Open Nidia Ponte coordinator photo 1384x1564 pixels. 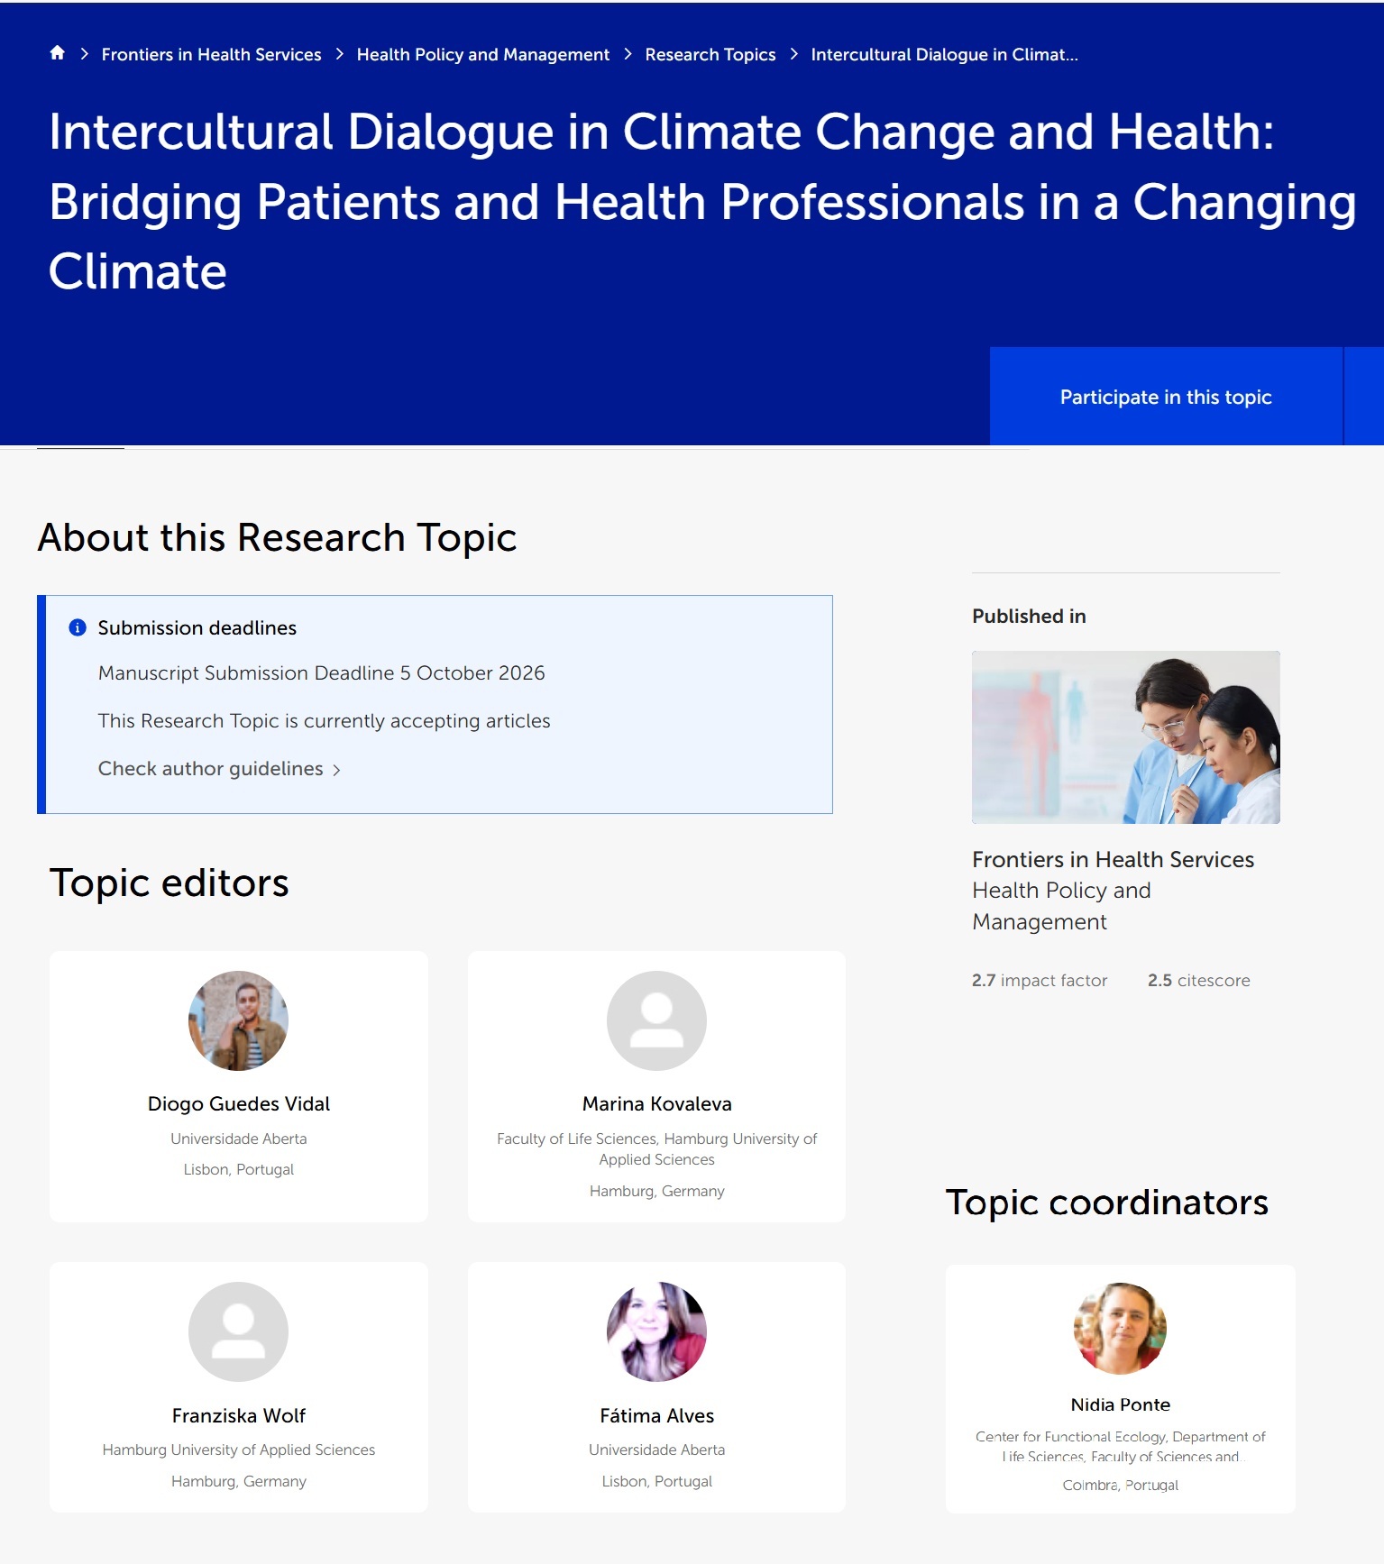(1120, 1329)
